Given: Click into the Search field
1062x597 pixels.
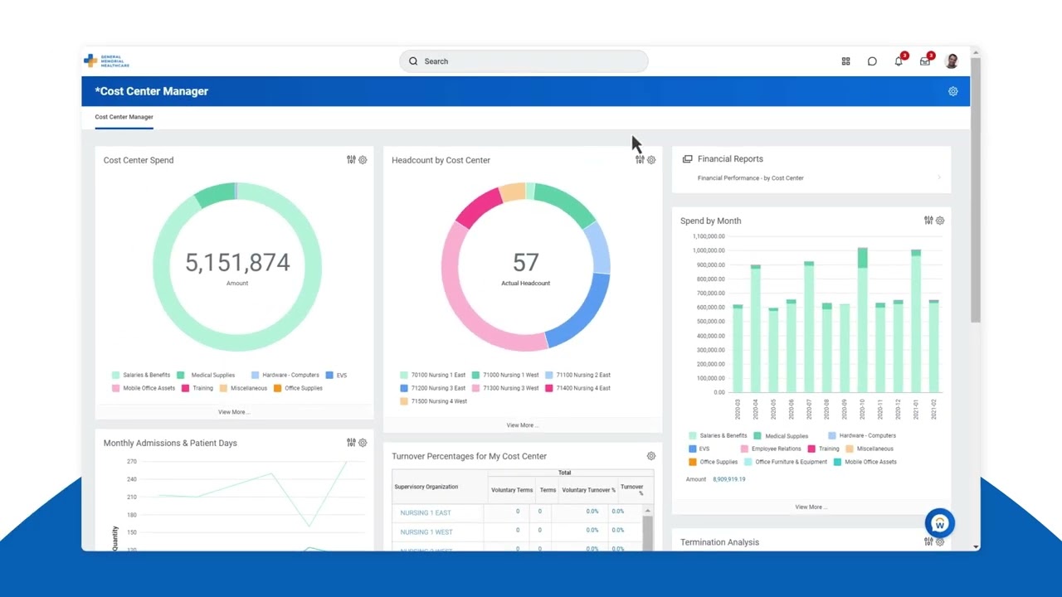Looking at the screenshot, I should pos(524,61).
